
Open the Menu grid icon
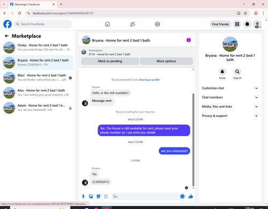click(x=237, y=24)
